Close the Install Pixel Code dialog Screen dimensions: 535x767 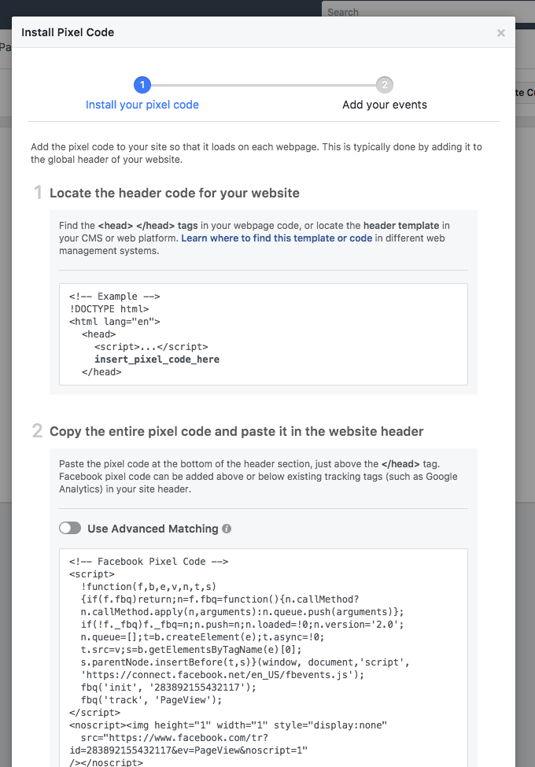click(x=500, y=33)
